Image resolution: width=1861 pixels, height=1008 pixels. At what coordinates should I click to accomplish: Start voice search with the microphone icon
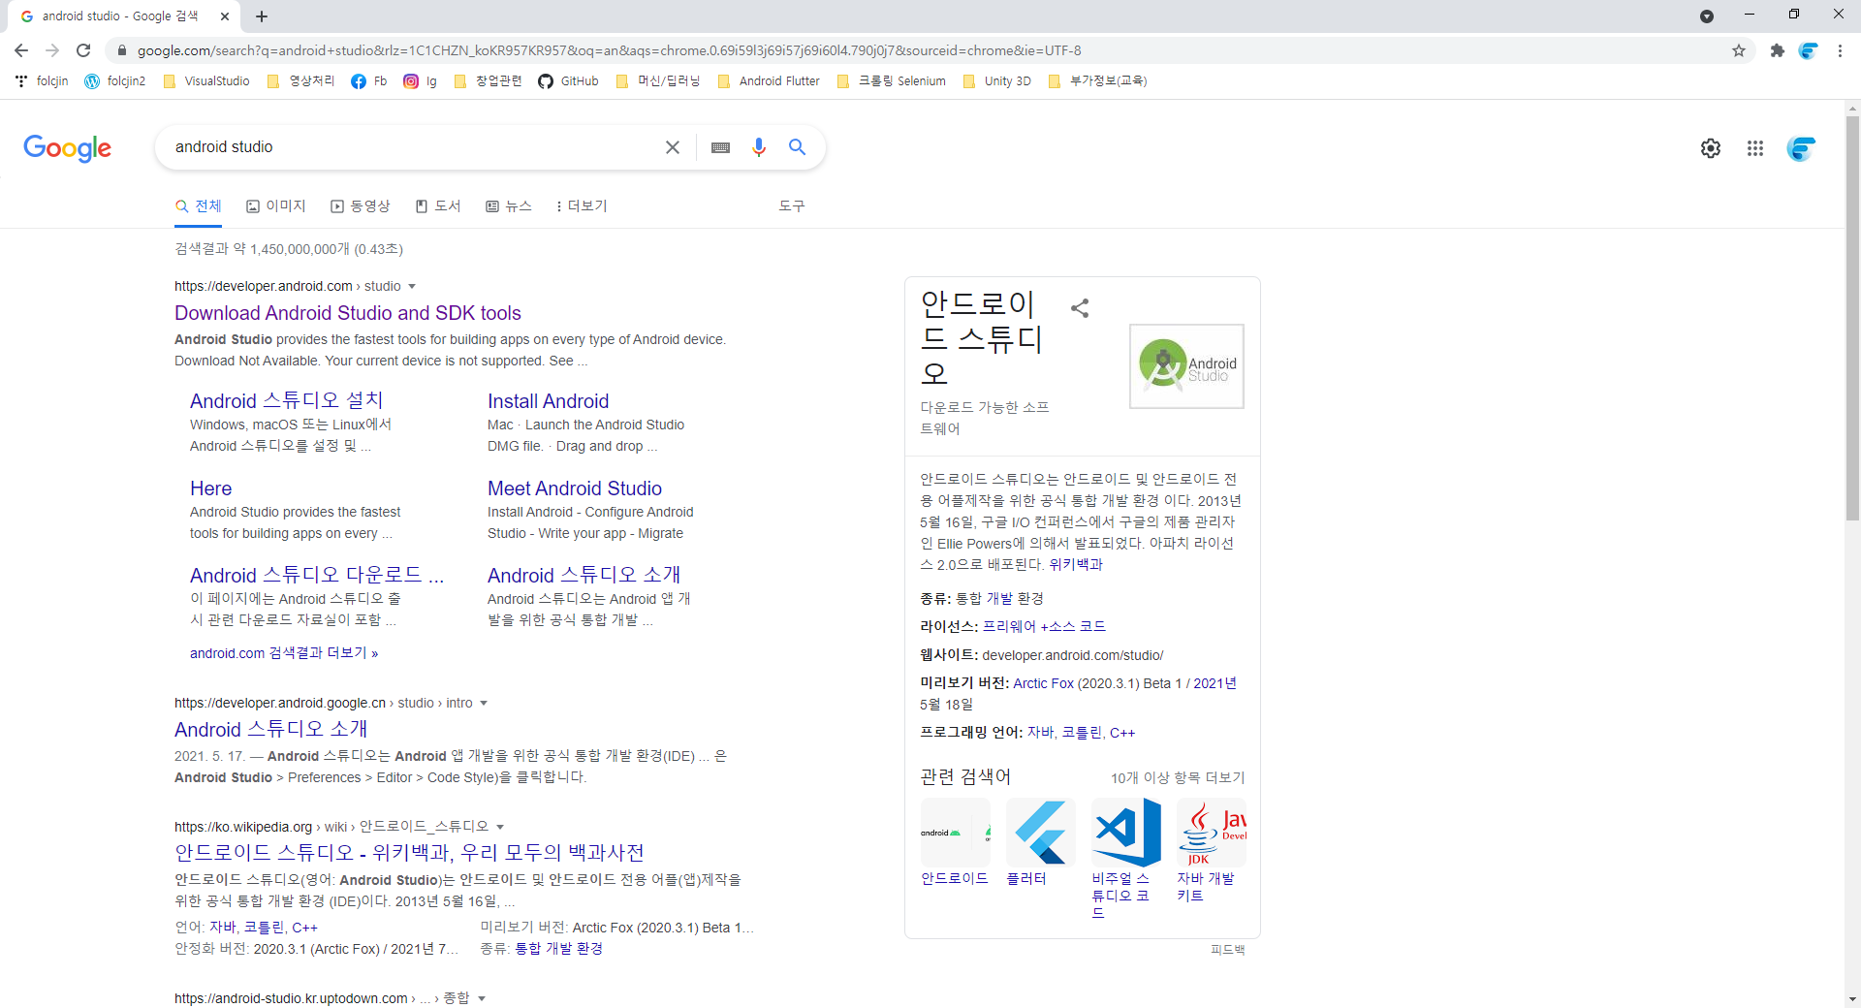(x=759, y=147)
